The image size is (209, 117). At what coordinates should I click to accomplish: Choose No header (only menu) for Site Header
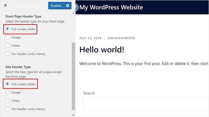tap(7, 109)
